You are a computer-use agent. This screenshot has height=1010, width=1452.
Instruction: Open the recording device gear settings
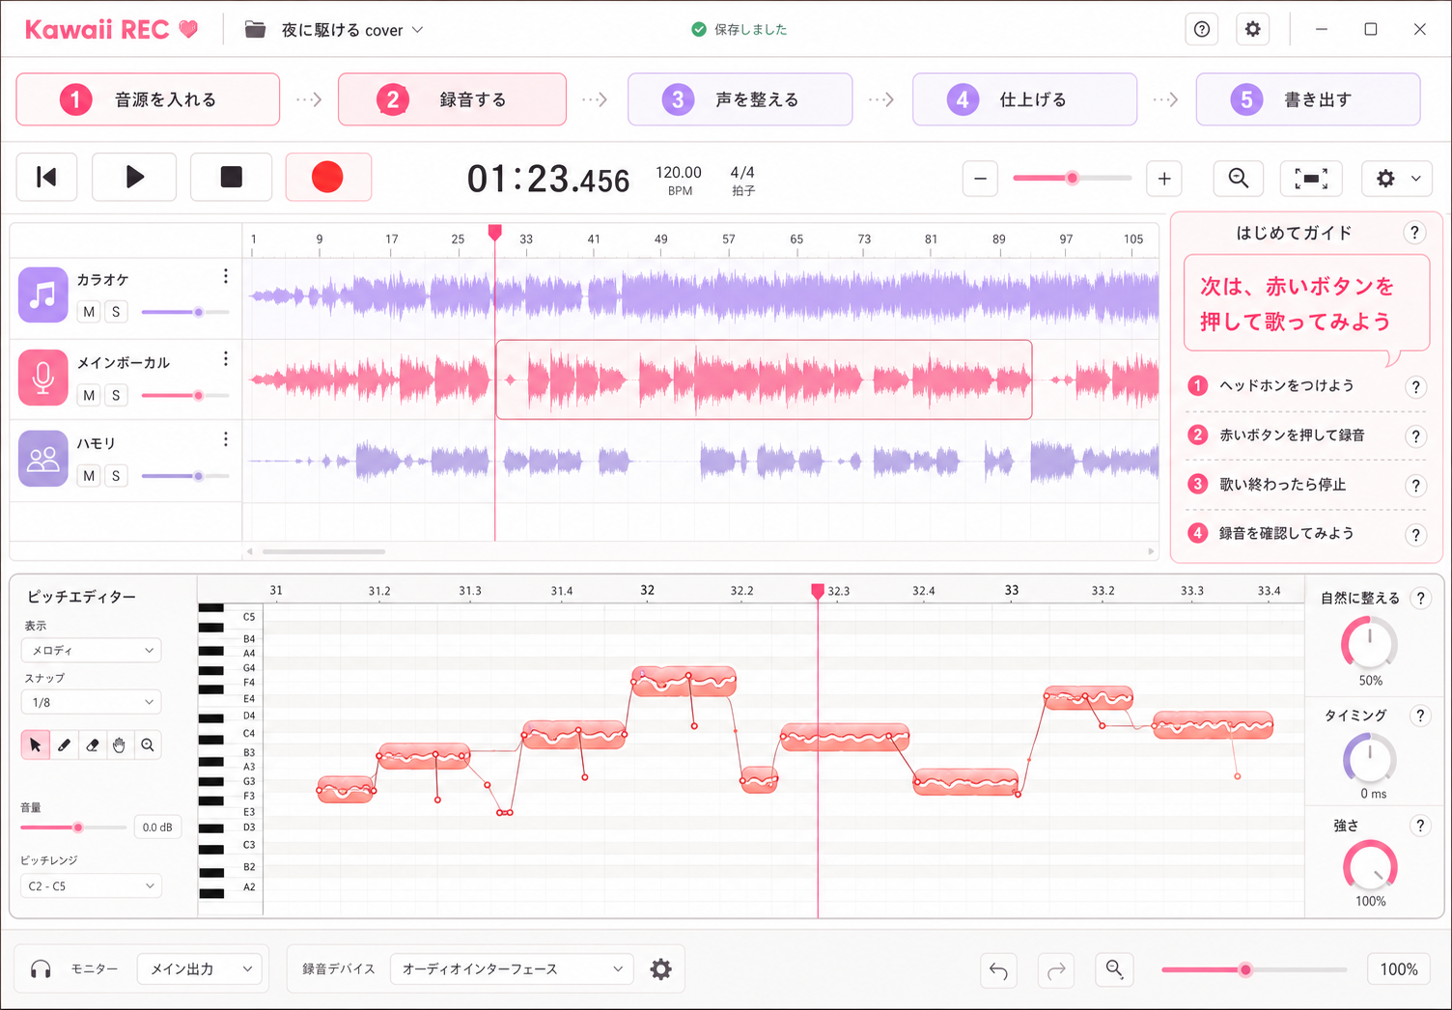point(660,969)
